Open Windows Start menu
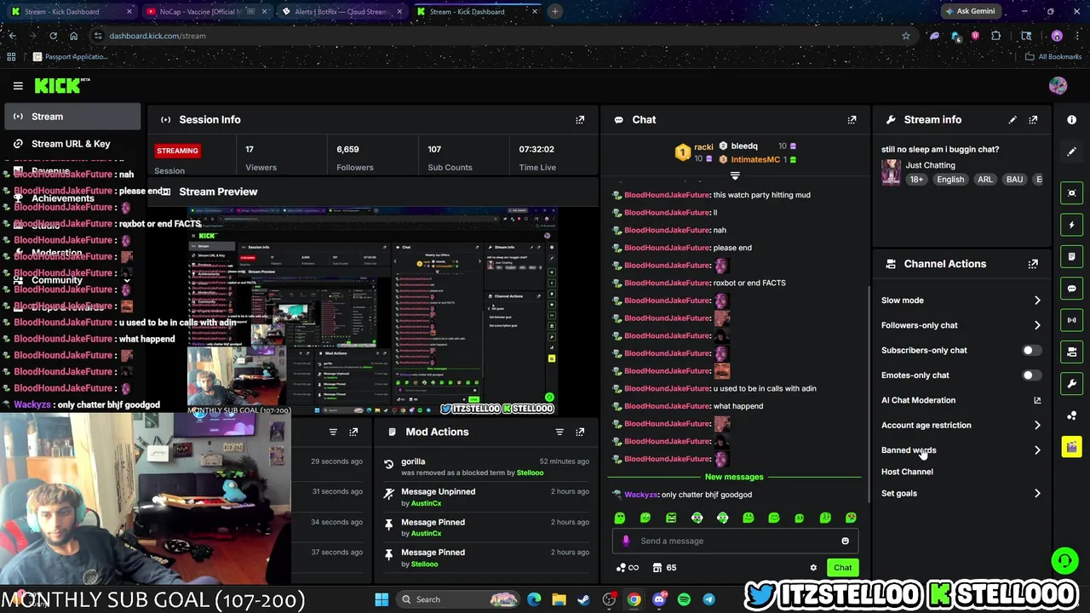Screen dimensions: 1090x613 click(381, 599)
